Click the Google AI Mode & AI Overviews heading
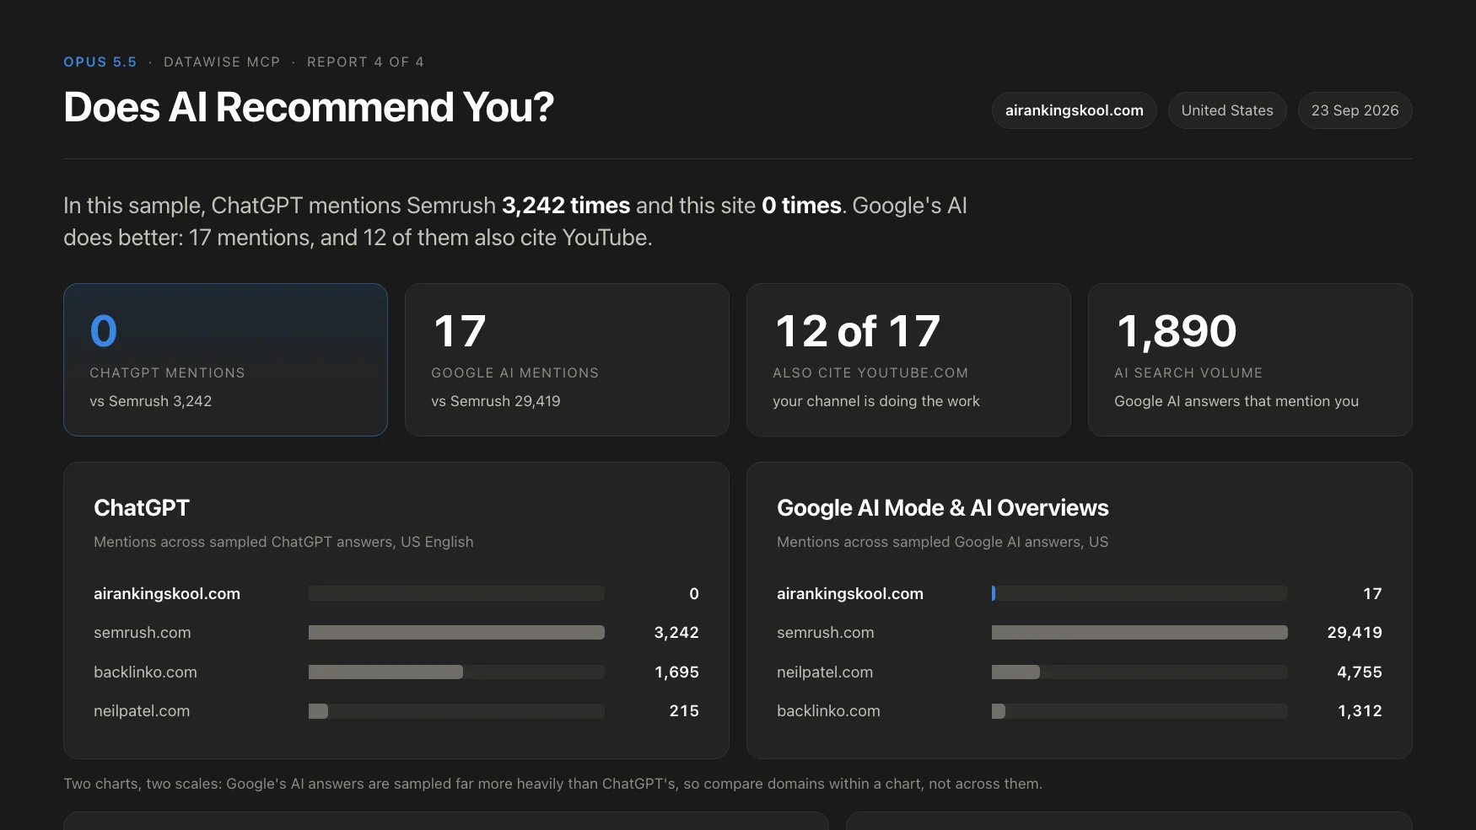 [x=942, y=508]
